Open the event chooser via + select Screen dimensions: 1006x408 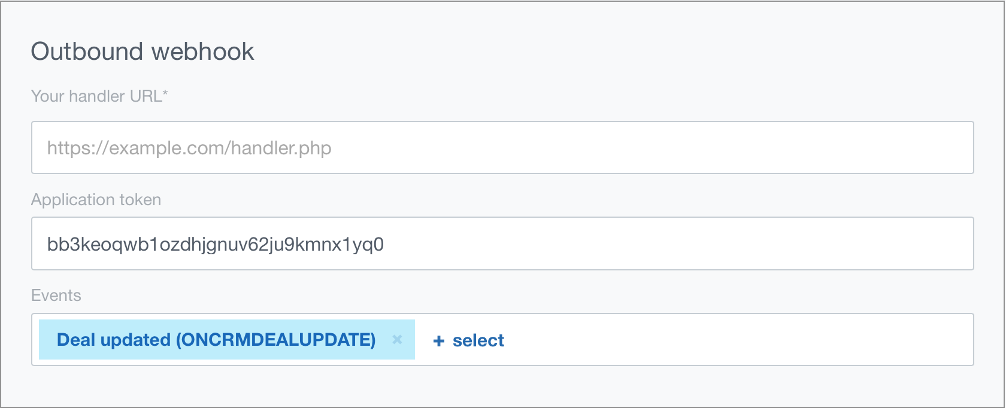[x=468, y=340]
